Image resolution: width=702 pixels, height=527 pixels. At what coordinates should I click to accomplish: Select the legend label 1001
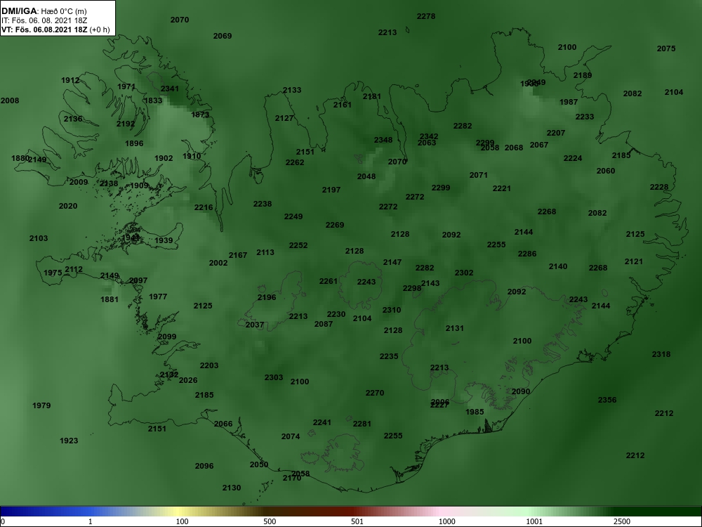pyautogui.click(x=534, y=521)
